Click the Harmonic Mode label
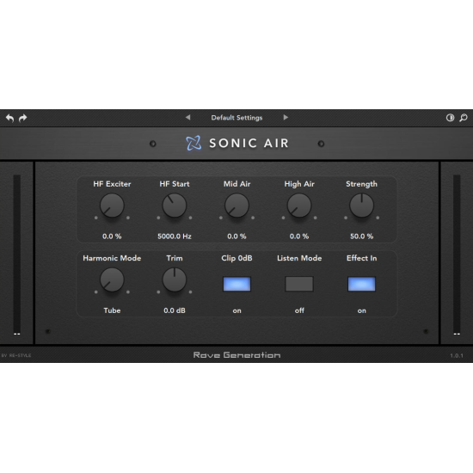 112,258
